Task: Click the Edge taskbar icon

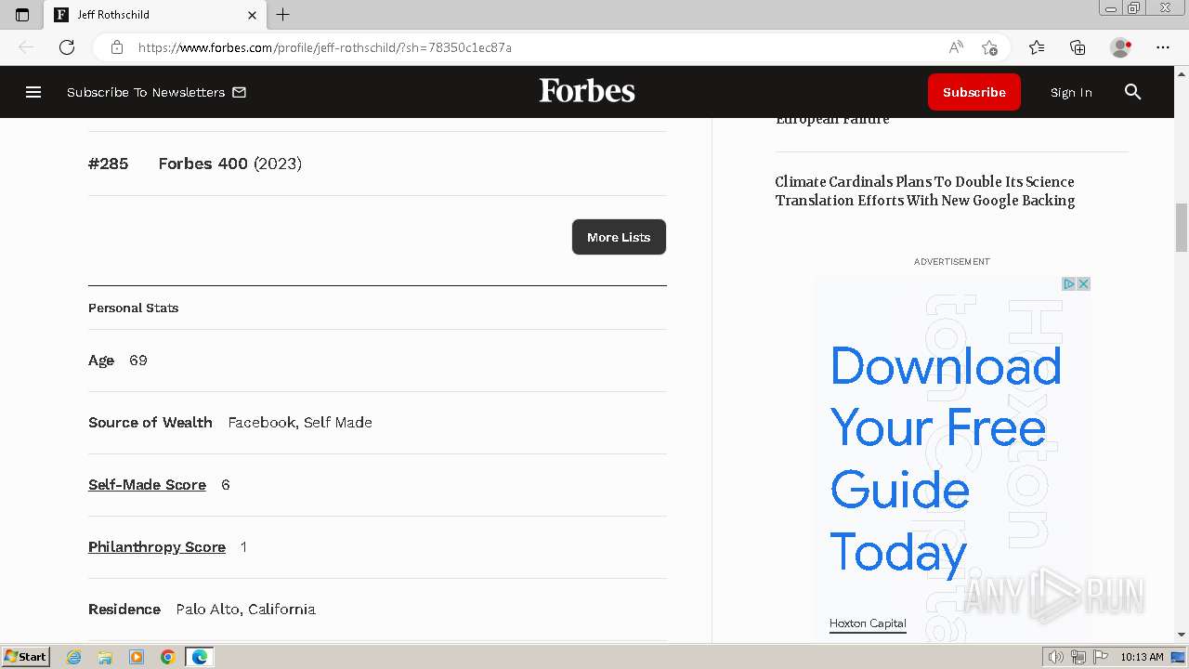Action: point(200,657)
